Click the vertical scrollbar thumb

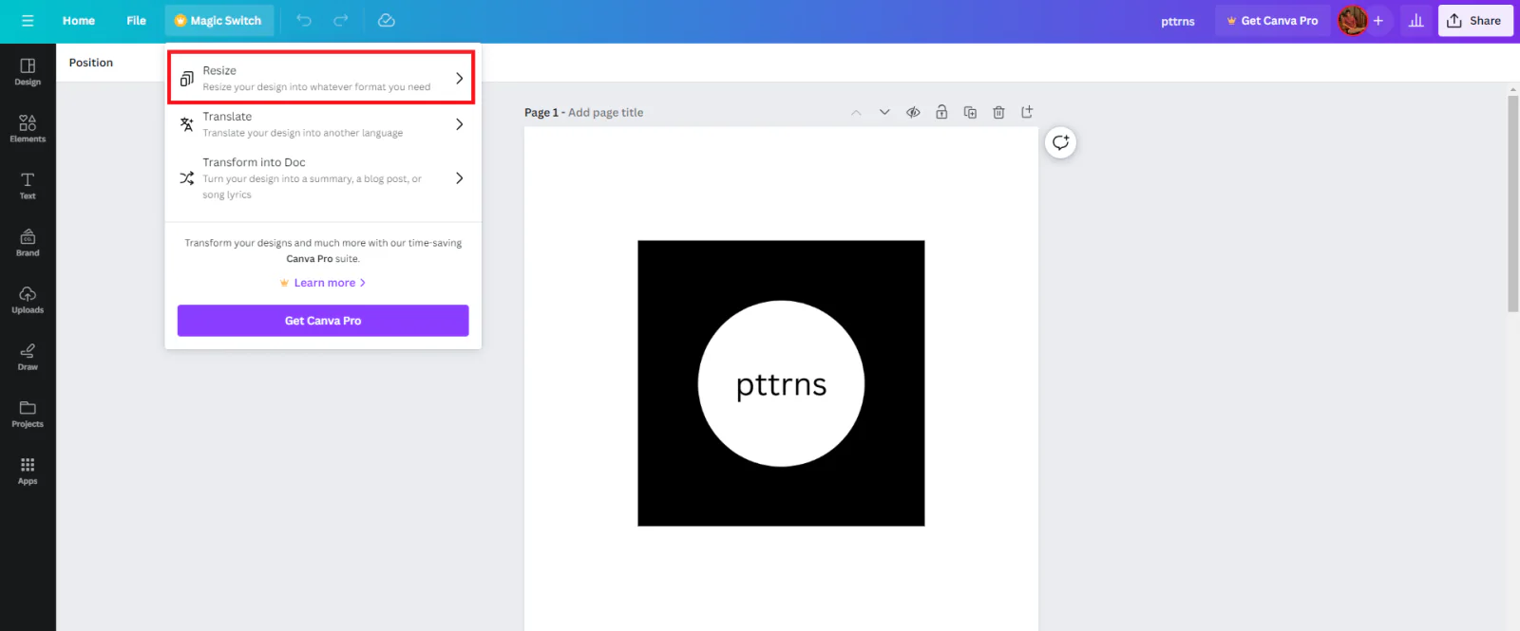[x=1513, y=203]
